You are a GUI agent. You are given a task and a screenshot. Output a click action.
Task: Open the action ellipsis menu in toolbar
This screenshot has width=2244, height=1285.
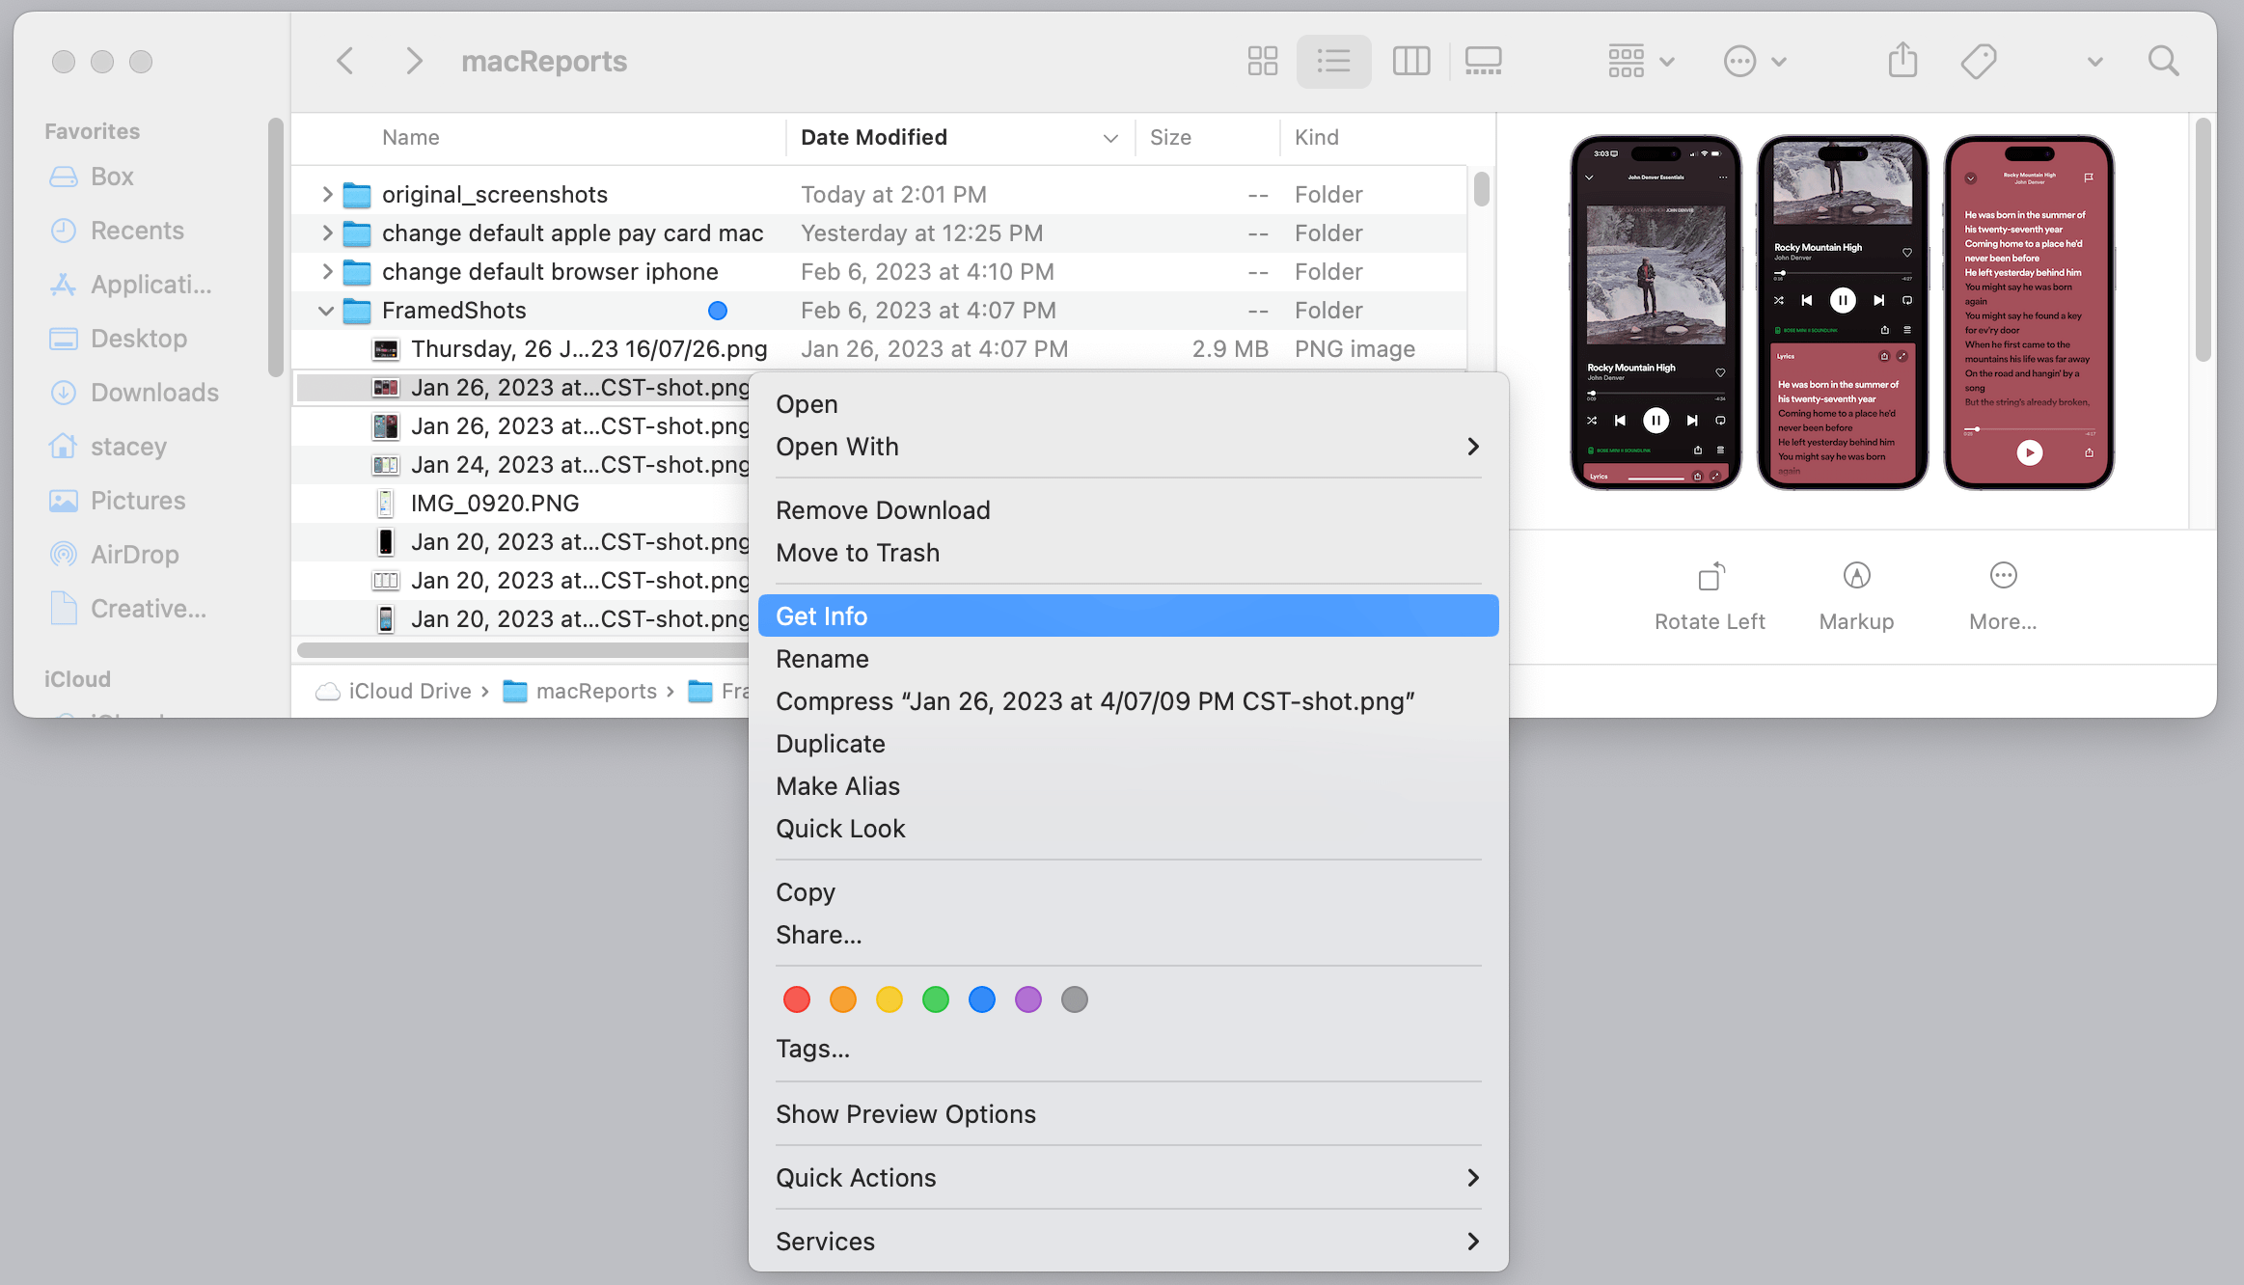click(x=1755, y=62)
